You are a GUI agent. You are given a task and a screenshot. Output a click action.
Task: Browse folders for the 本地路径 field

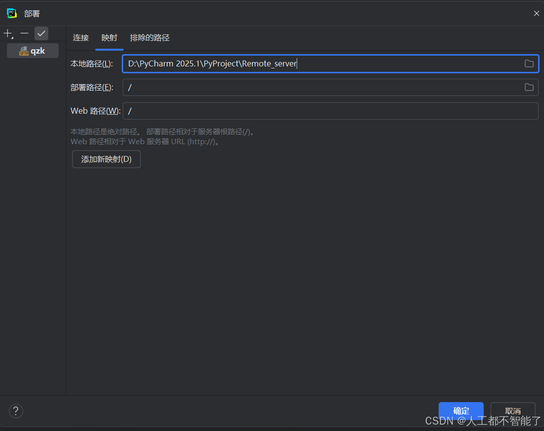tap(529, 63)
